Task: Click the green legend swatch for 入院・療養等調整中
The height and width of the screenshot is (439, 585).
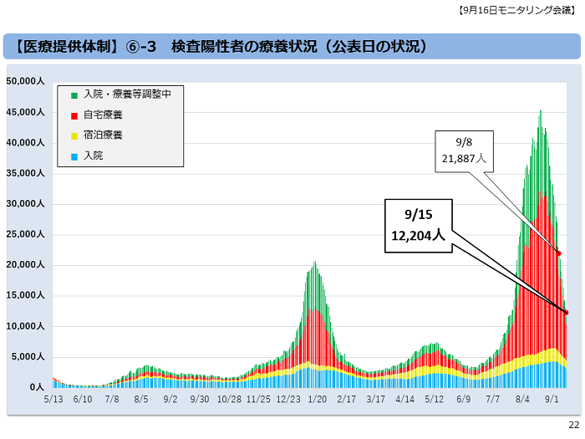Action: click(74, 95)
